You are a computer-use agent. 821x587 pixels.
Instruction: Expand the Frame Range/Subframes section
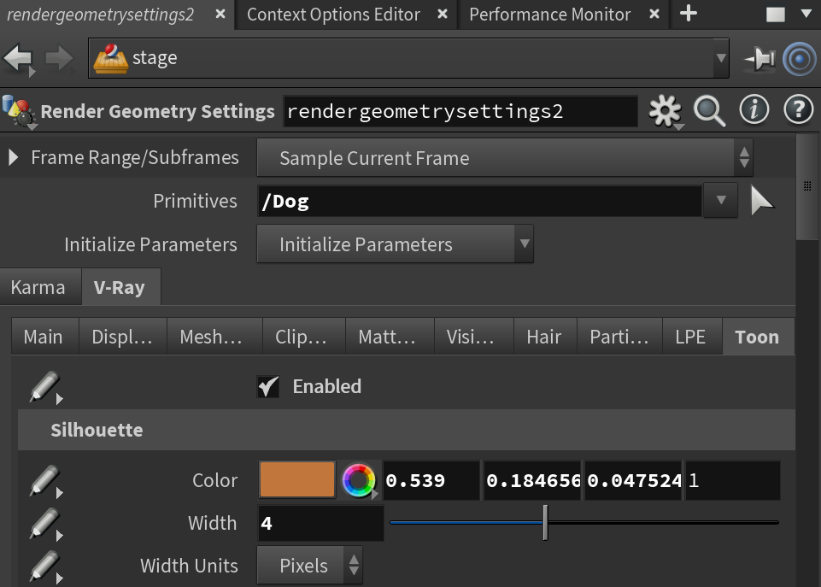point(14,157)
